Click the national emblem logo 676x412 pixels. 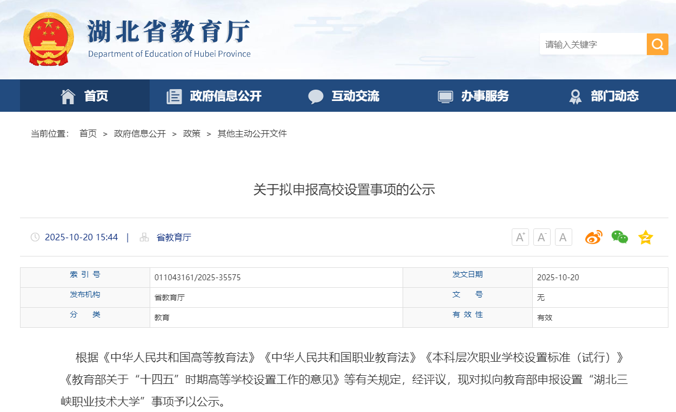[49, 39]
